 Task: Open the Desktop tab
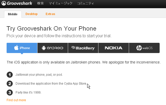pos(32,14)
